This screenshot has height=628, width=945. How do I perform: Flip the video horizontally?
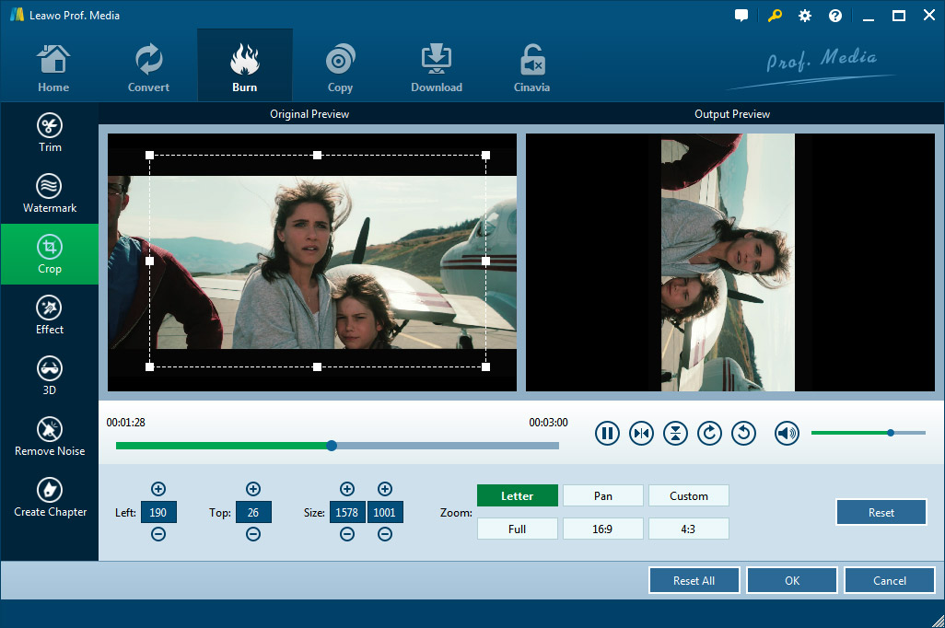(641, 433)
